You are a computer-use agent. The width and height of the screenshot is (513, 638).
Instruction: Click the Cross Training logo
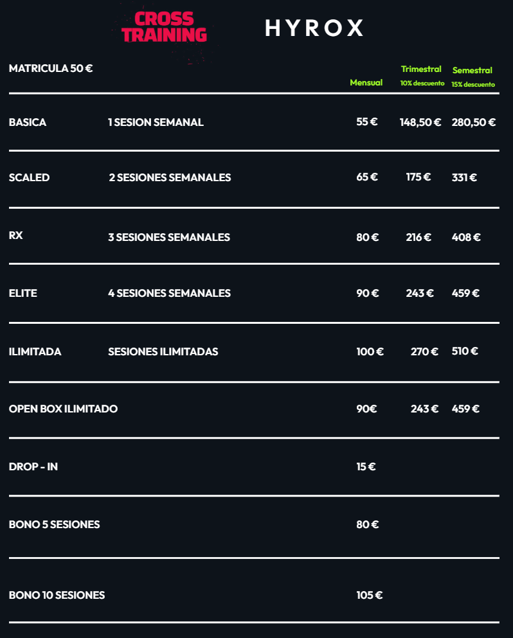click(x=164, y=27)
